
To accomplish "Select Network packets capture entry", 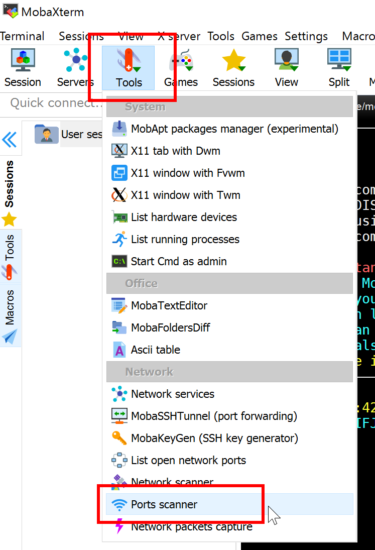I will coord(229,526).
